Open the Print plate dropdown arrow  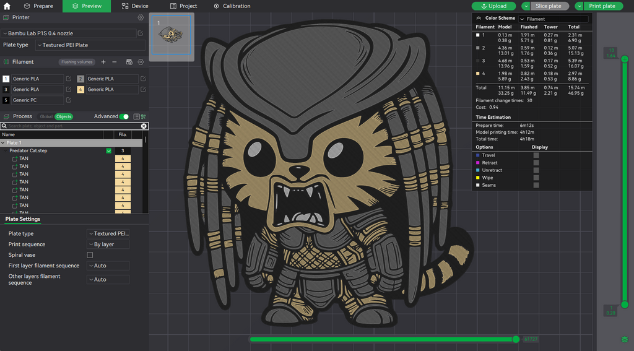pos(579,6)
